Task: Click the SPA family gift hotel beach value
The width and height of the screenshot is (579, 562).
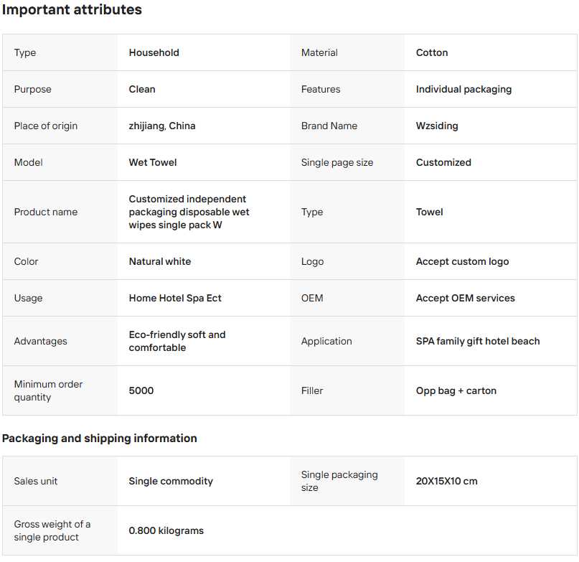Action: pyautogui.click(x=478, y=341)
